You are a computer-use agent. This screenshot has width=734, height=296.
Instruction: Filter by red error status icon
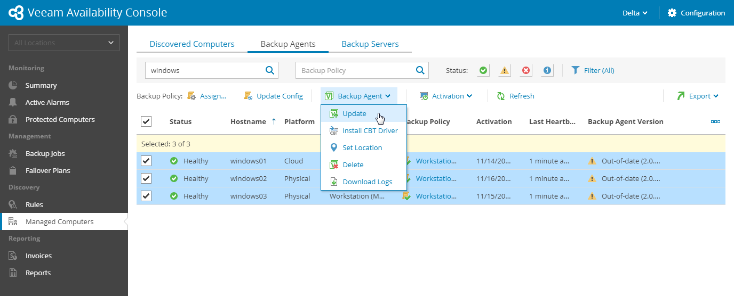click(x=526, y=70)
